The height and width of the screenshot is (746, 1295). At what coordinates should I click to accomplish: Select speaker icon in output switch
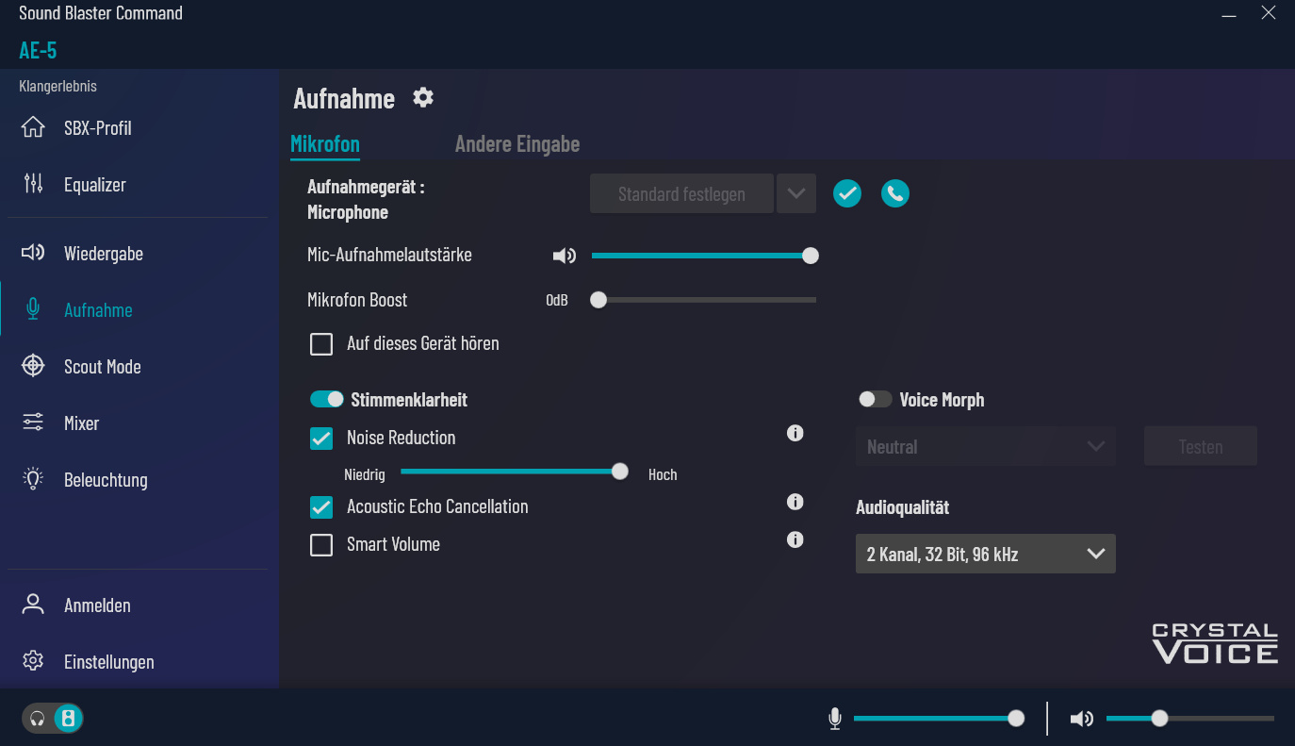[x=68, y=719]
